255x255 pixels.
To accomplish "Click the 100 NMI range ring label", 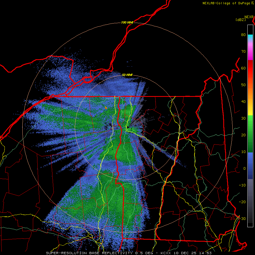I will 127,22.
